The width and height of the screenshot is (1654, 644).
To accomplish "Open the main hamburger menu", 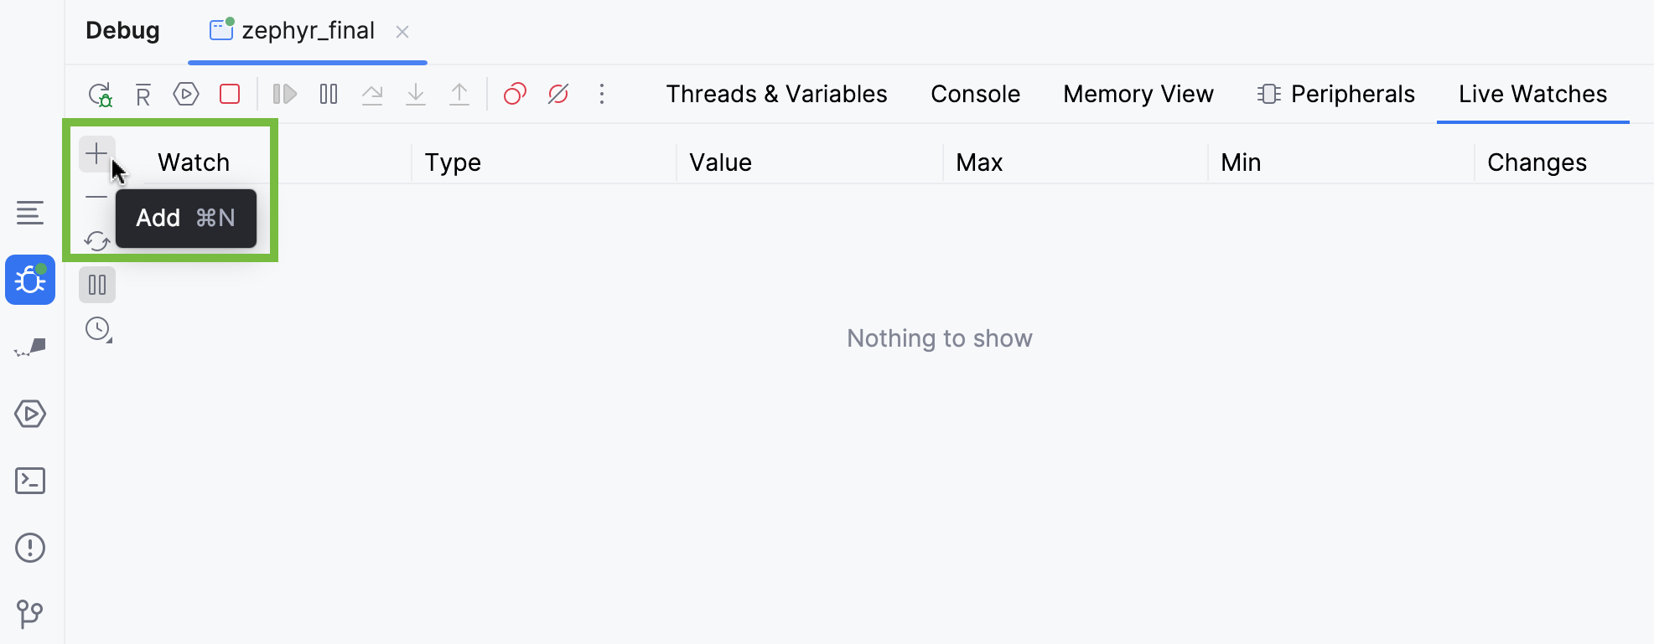I will (30, 214).
